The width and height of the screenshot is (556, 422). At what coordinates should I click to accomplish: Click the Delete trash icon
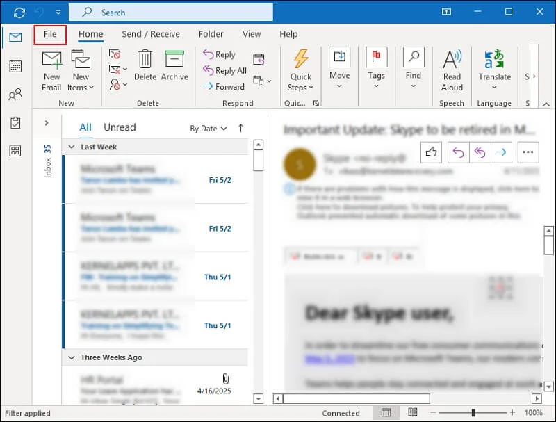[x=145, y=65]
